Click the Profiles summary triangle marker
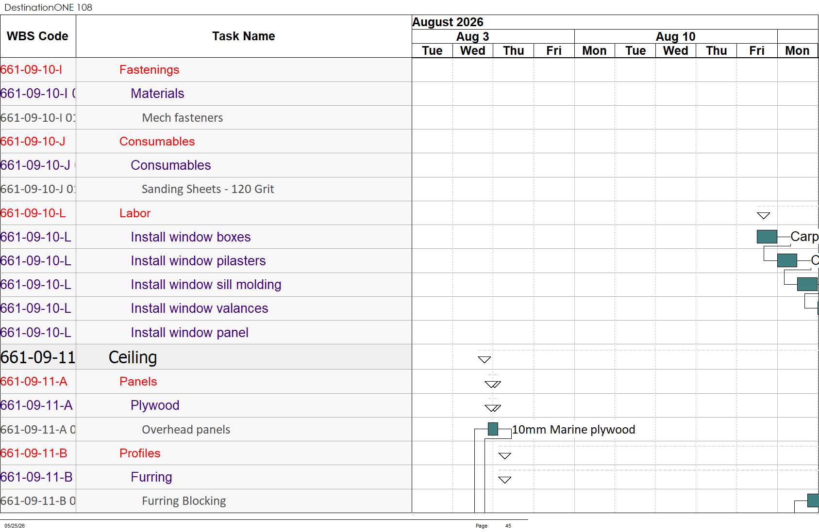Screen dimensions: 819x532 point(505,456)
